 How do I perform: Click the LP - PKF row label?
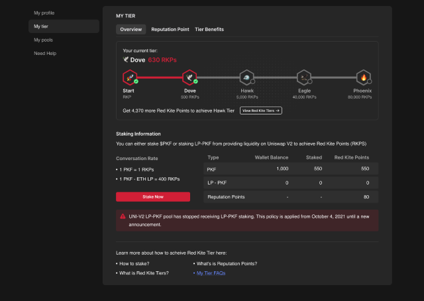(217, 183)
